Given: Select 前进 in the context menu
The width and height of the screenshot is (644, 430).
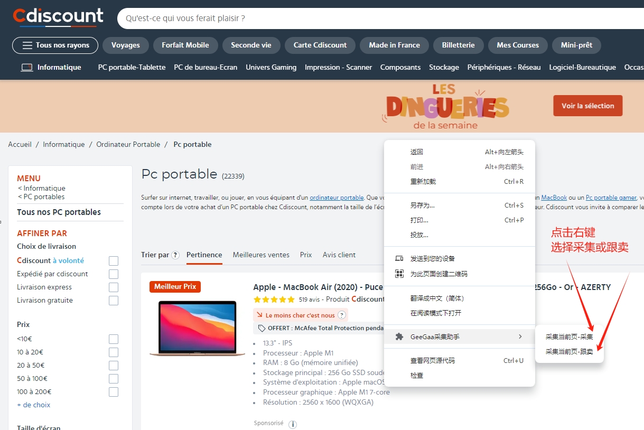Looking at the screenshot, I should pos(460,167).
